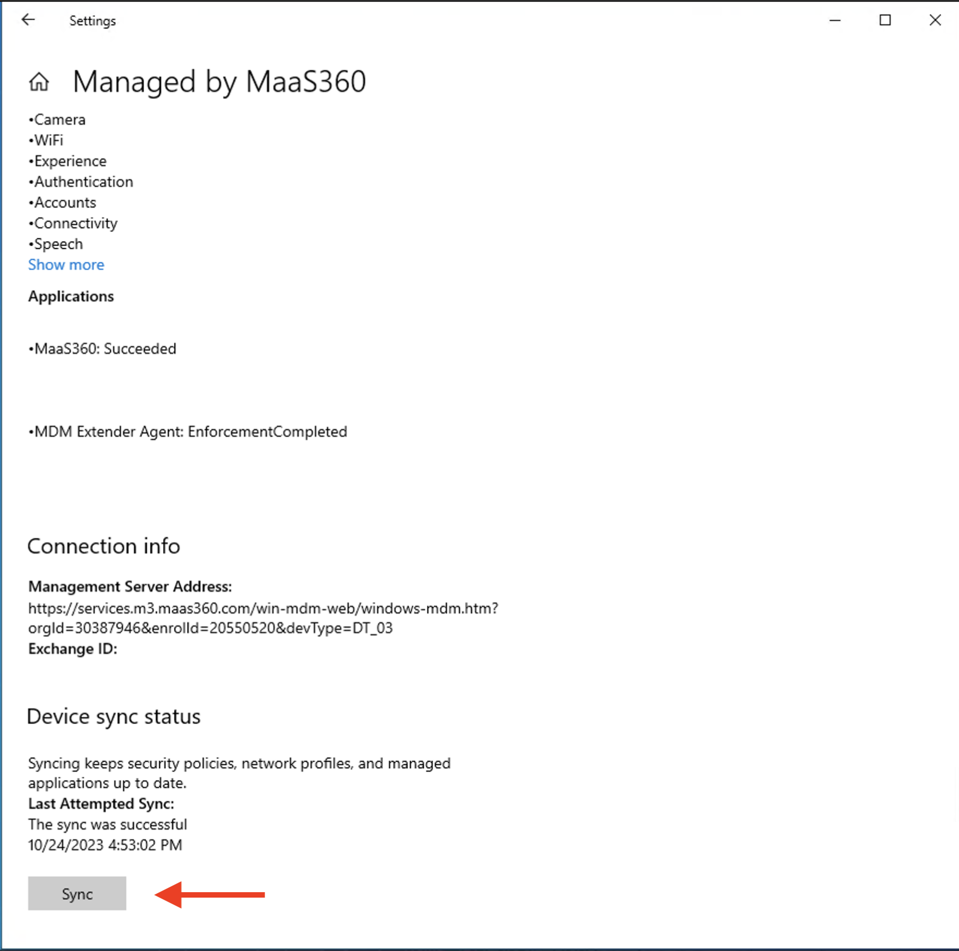Select the Accounts policy entry
The height and width of the screenshot is (951, 959).
[x=63, y=203]
